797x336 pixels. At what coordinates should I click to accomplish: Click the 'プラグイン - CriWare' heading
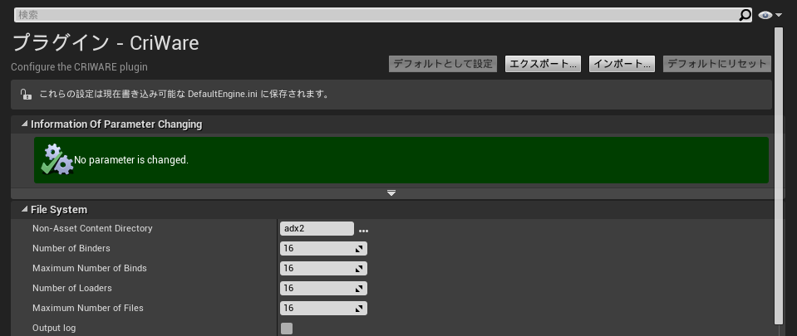tap(106, 42)
